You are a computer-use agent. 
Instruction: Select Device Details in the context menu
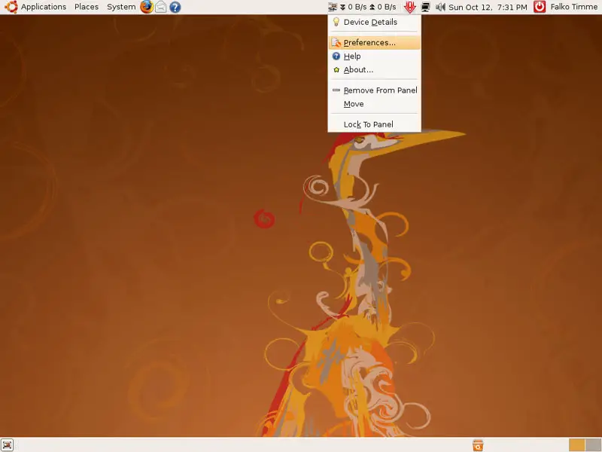(x=374, y=22)
